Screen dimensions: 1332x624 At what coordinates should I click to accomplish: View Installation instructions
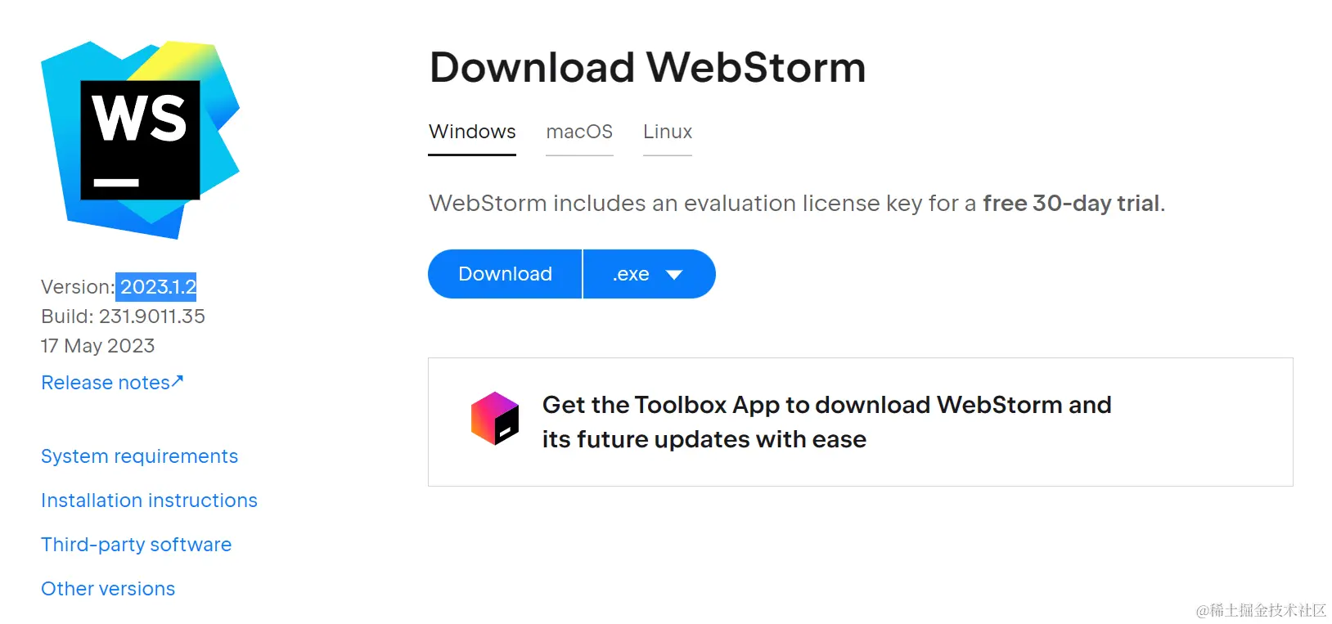click(x=149, y=500)
